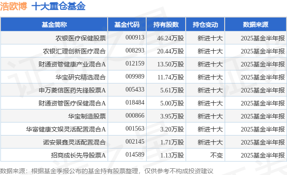
Task: Click the 5.00万股 holding value
Action: (172, 103)
